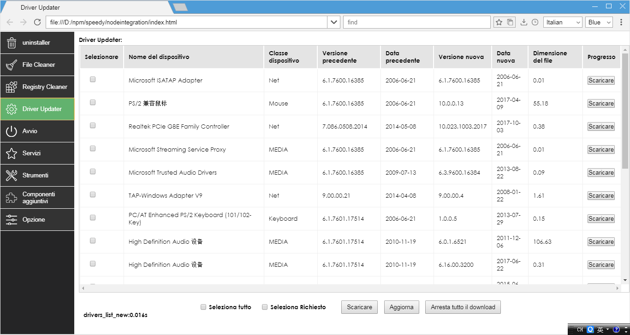The height and width of the screenshot is (335, 630).
Task: Open the uninstaller section
Action: [37, 43]
